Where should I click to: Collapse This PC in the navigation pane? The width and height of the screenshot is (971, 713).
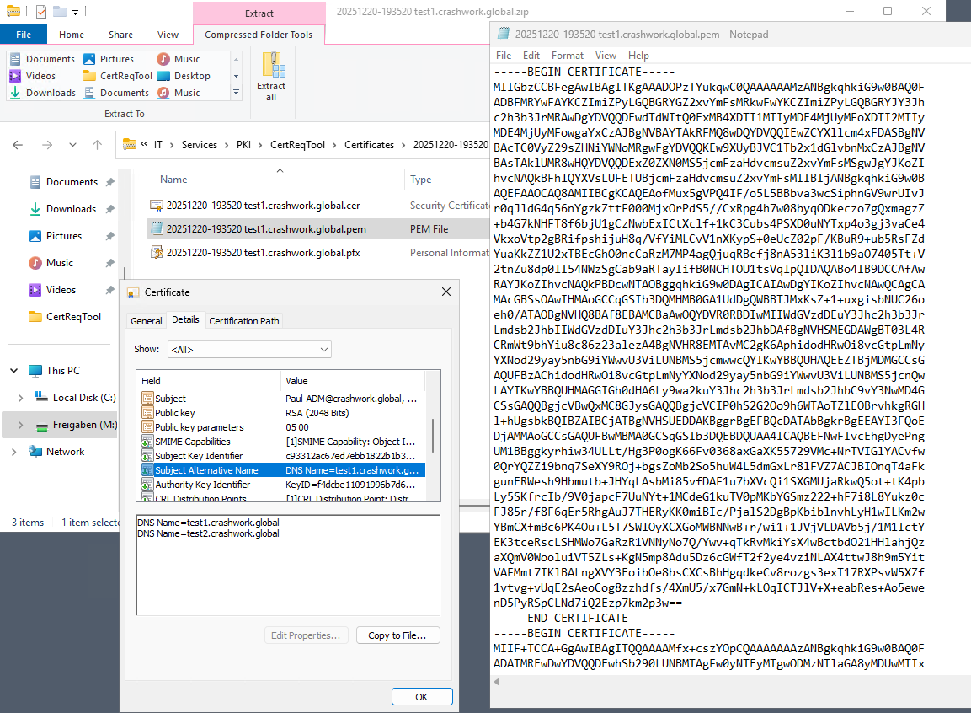pos(13,369)
